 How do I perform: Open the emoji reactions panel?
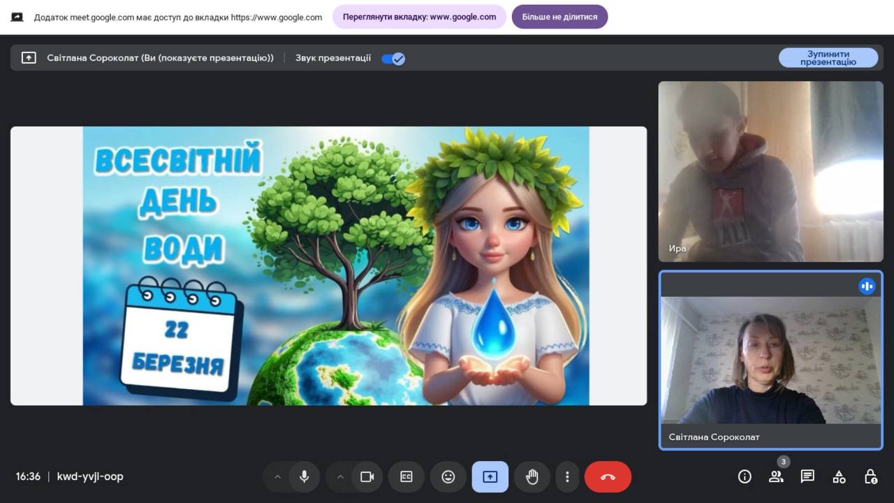[x=448, y=476]
